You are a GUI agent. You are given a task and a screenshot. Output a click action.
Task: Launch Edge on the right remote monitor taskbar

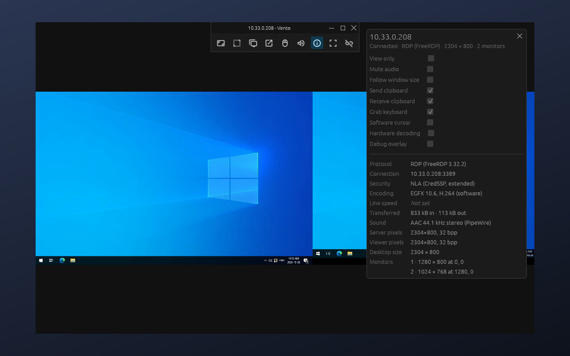(339, 254)
